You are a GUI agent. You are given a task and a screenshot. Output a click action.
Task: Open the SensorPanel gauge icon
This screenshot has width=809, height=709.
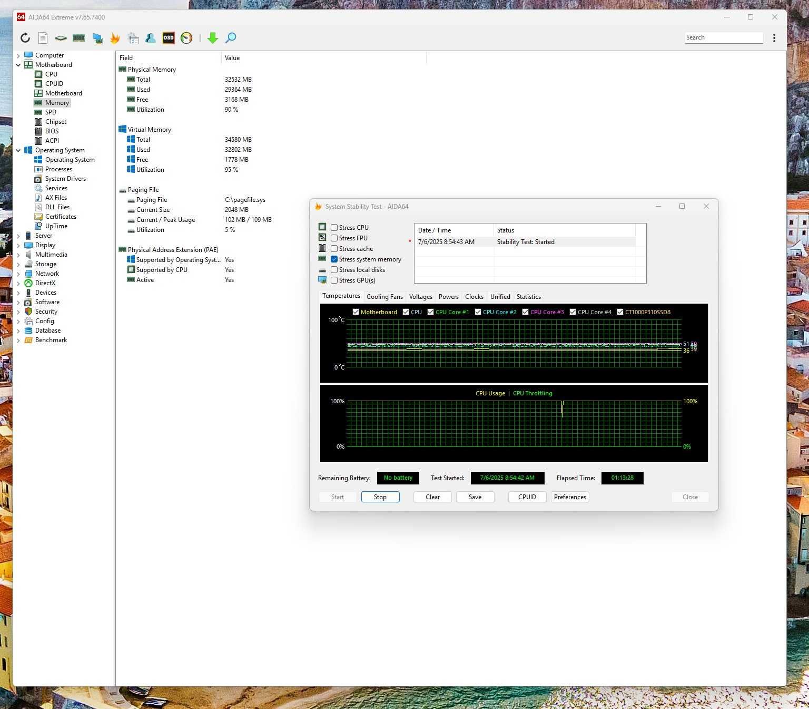[x=186, y=38]
